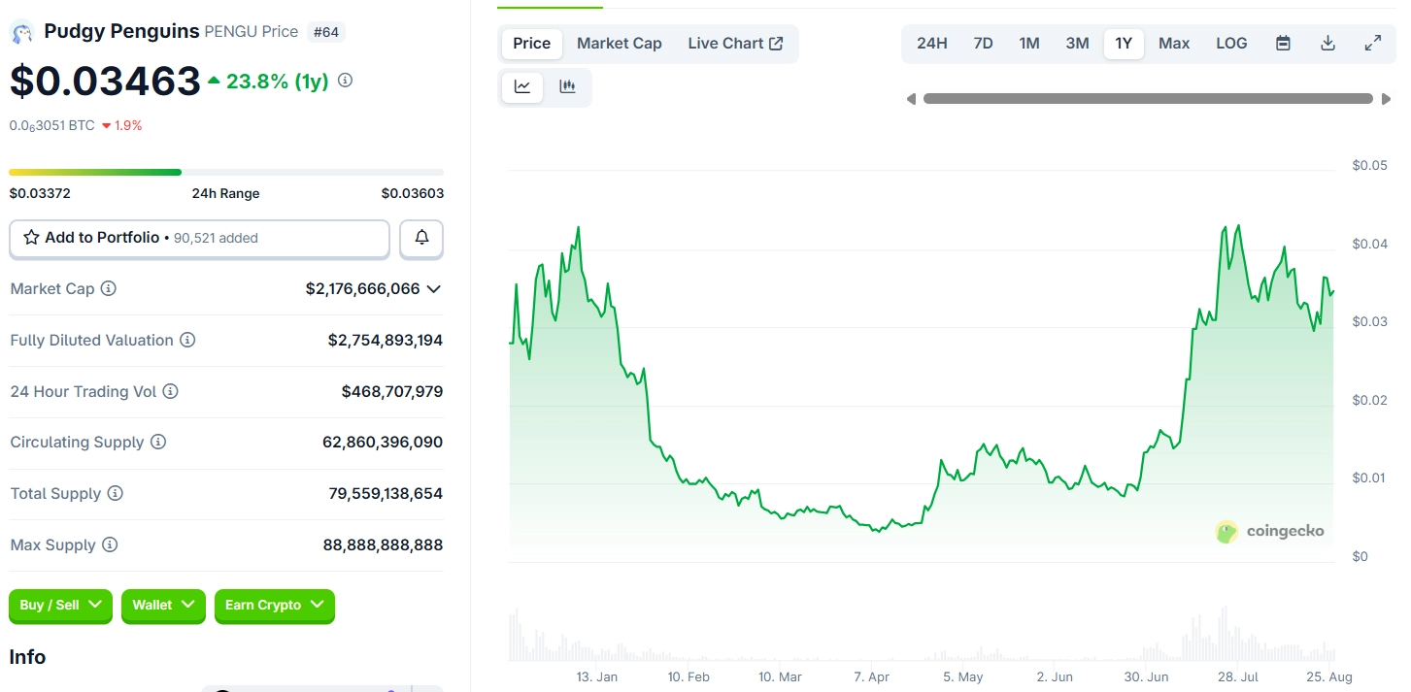The height and width of the screenshot is (692, 1411).
Task: Open the calendar date range picker
Action: (x=1283, y=44)
